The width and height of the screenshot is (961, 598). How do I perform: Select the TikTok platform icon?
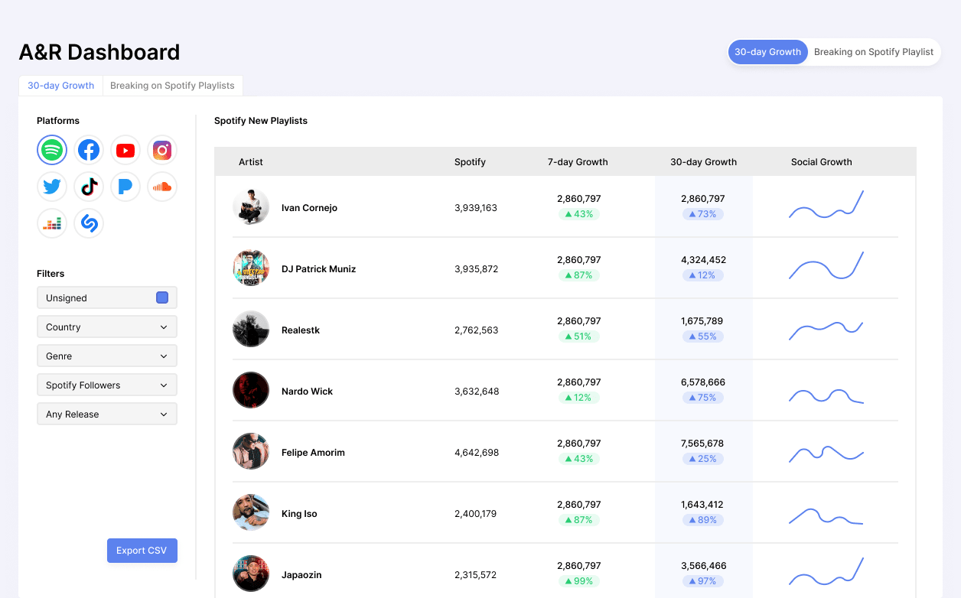pyautogui.click(x=89, y=187)
